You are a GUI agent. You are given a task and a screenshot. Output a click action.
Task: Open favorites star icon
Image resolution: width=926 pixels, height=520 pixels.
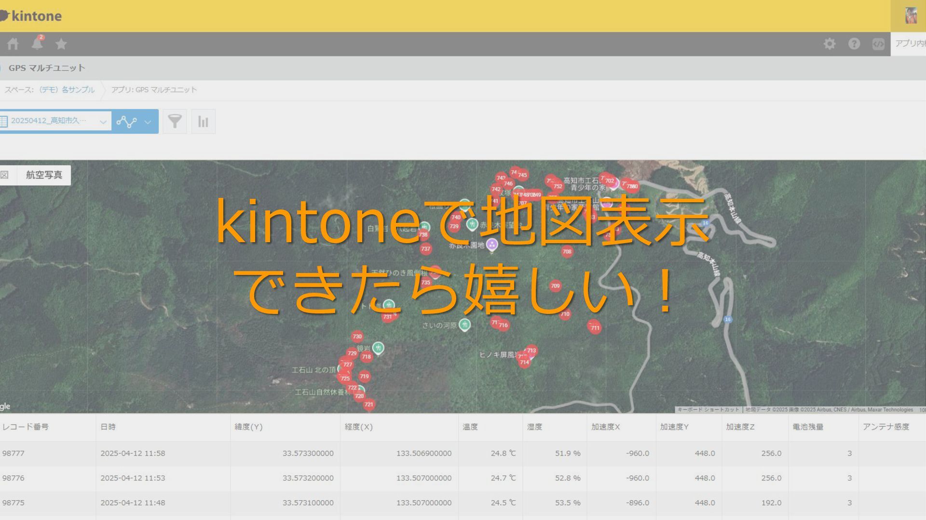(61, 44)
